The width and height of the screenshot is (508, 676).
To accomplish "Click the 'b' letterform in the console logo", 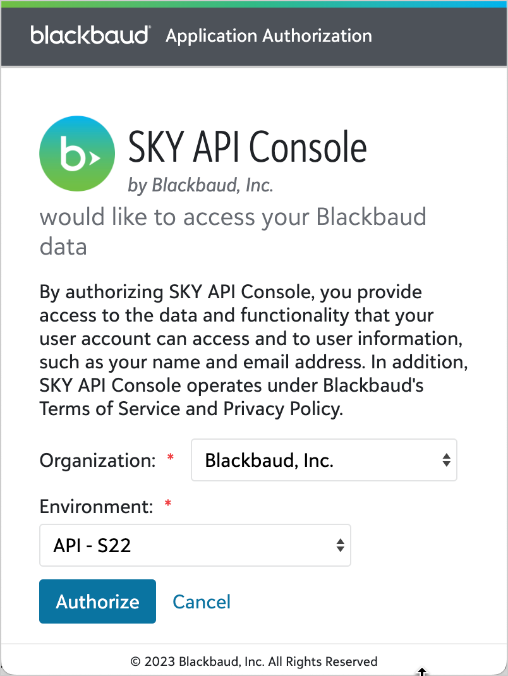I will 73,152.
